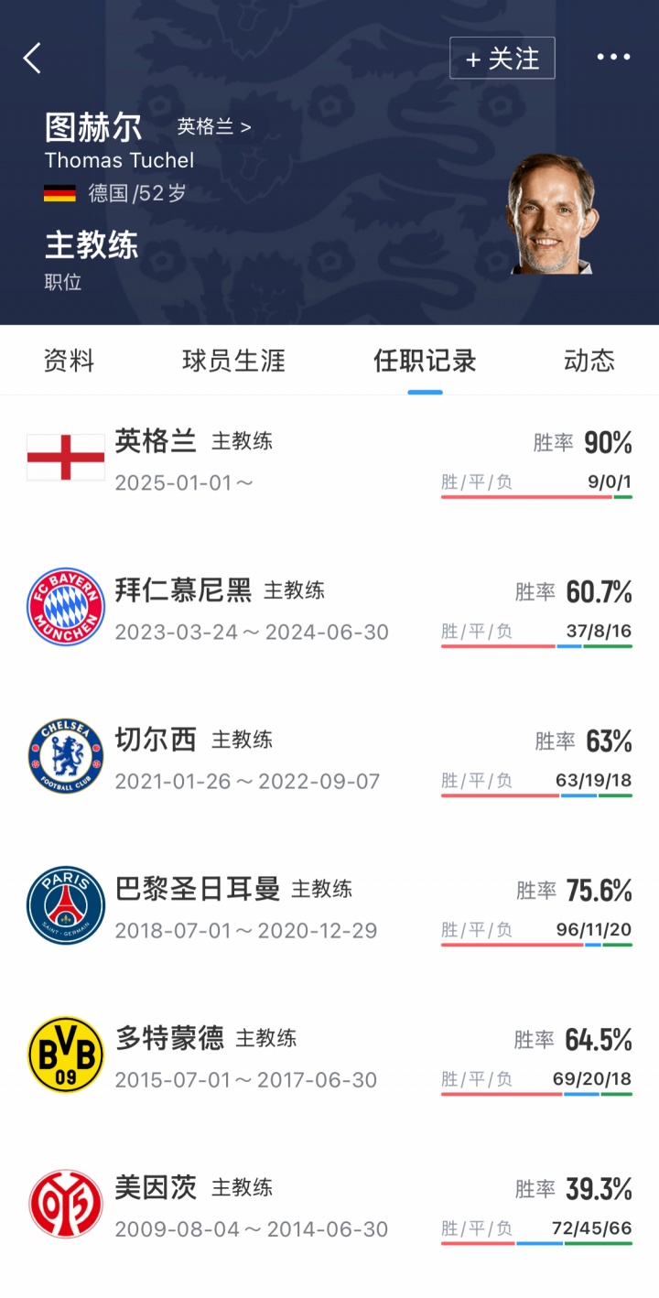Open the 多特蒙德 team name link

(x=169, y=1037)
